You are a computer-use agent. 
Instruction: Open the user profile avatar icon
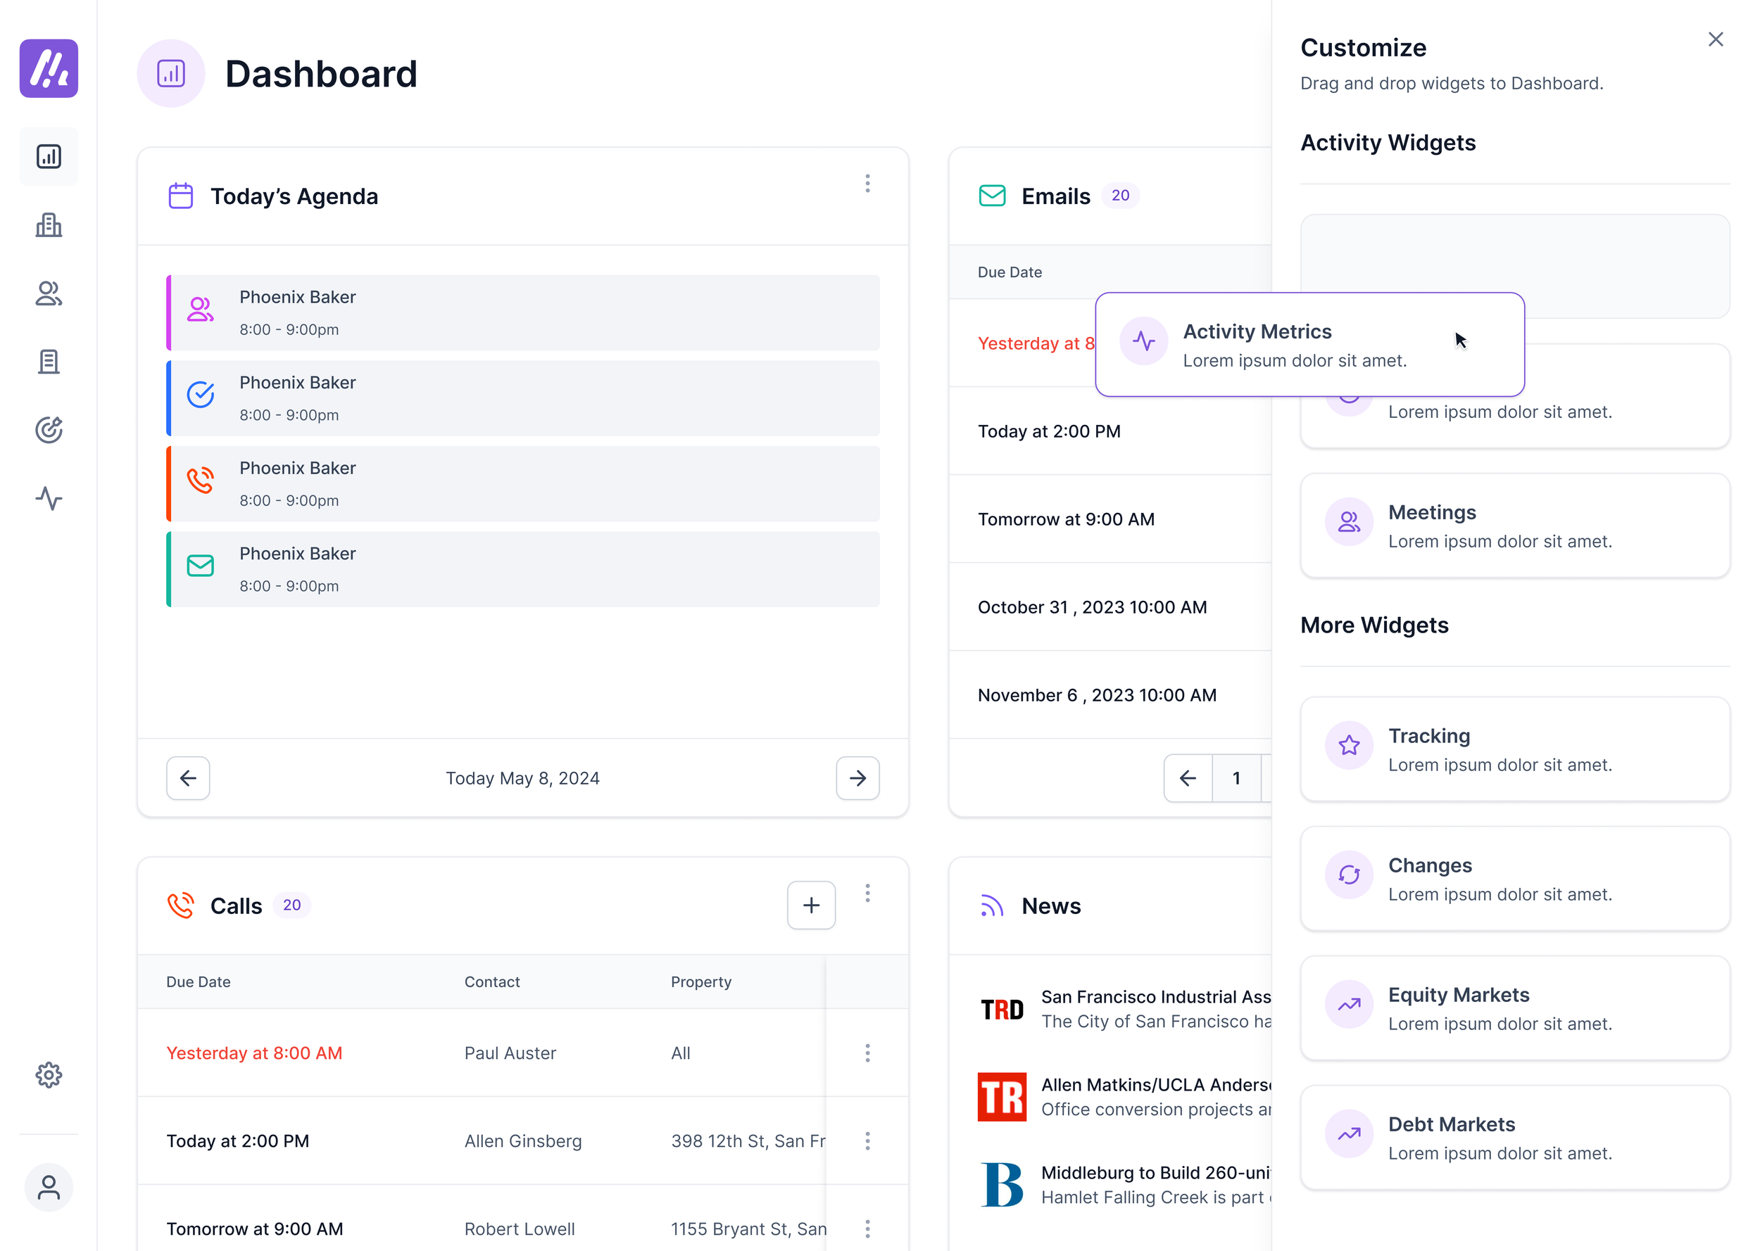click(49, 1187)
